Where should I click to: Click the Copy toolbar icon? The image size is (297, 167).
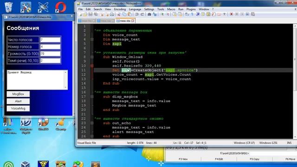124,14
